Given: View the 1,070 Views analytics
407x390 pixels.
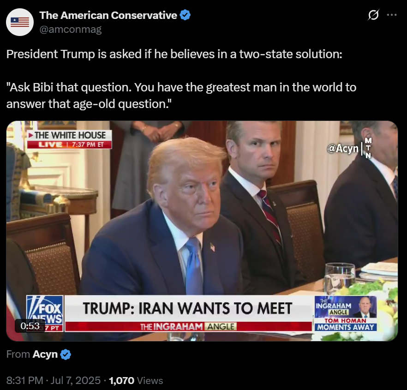Looking at the screenshot, I should pos(136,380).
